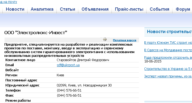Click address 02099, Киев, ул. Новодарницкая 30
Viewport: 192px width, 103px height.
[84, 85]
